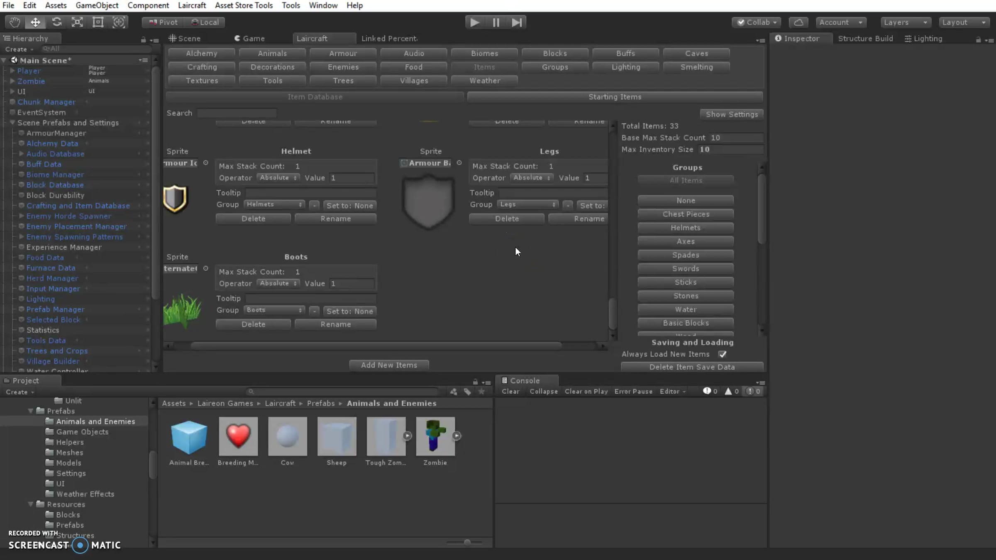The width and height of the screenshot is (996, 560).
Task: Open the Account dropdown
Action: (841, 22)
